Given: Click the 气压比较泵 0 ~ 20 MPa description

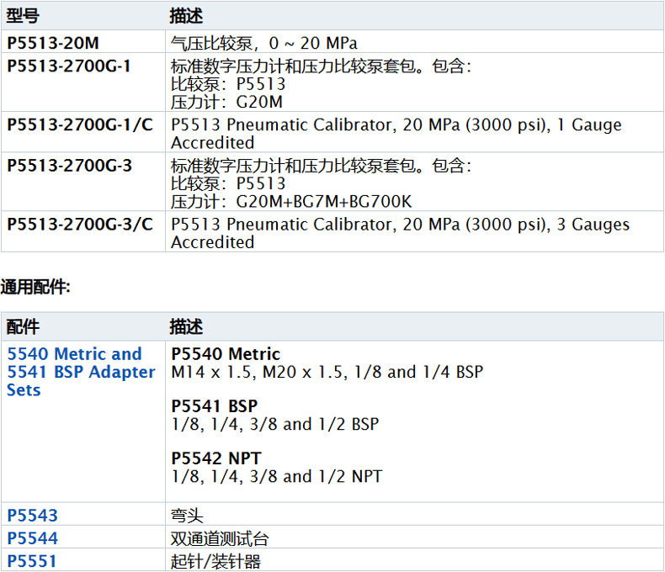Looking at the screenshot, I should tap(264, 43).
